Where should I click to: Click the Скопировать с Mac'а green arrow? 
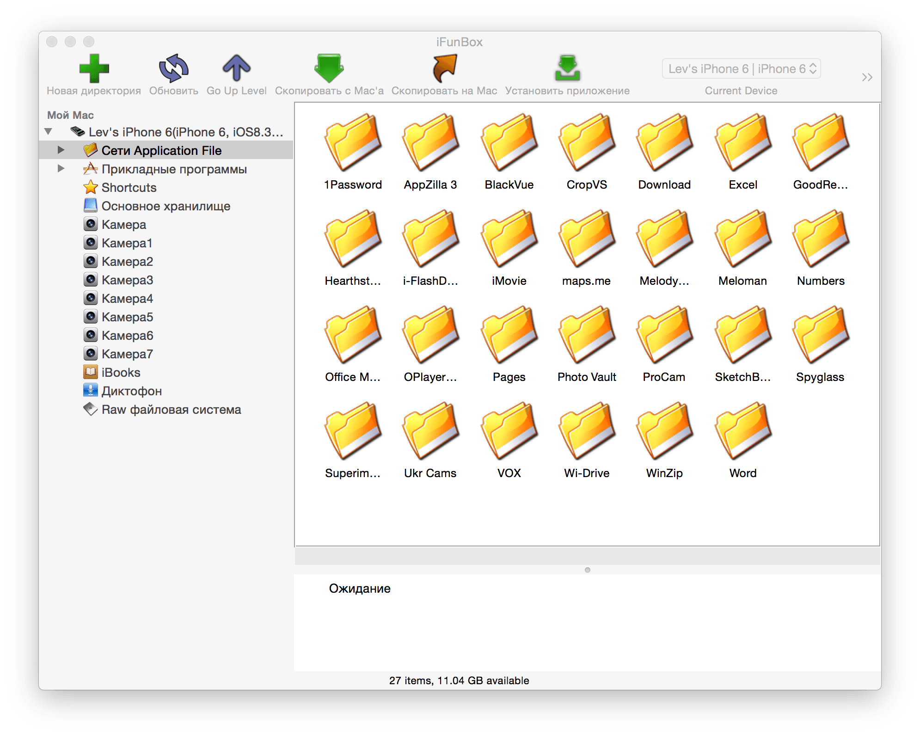tap(329, 68)
